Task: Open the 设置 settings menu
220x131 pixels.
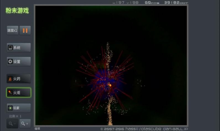Action: (19, 62)
